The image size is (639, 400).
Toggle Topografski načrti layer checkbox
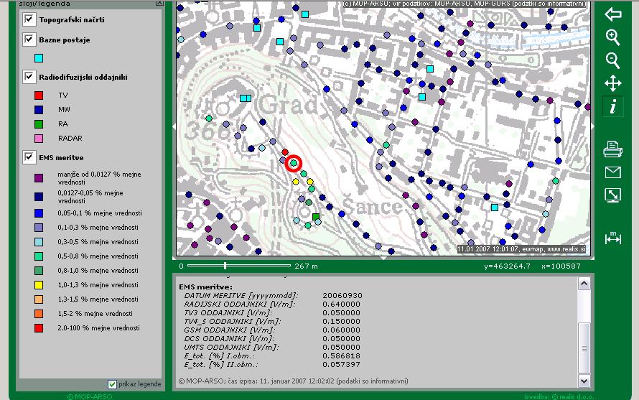[x=29, y=19]
